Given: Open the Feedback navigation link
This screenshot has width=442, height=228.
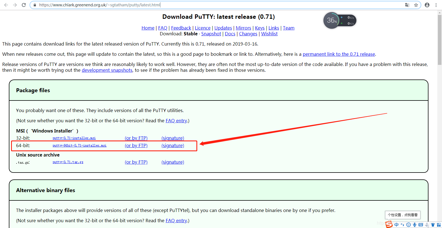Looking at the screenshot, I should coord(181,28).
